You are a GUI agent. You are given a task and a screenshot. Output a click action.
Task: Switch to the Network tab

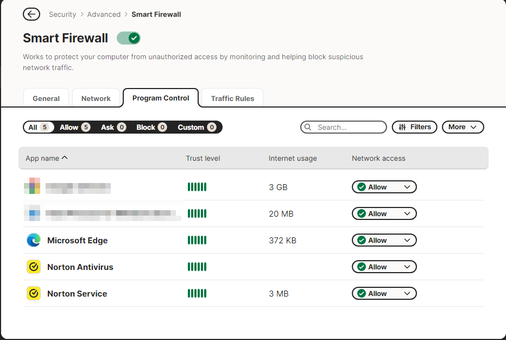pyautogui.click(x=96, y=98)
